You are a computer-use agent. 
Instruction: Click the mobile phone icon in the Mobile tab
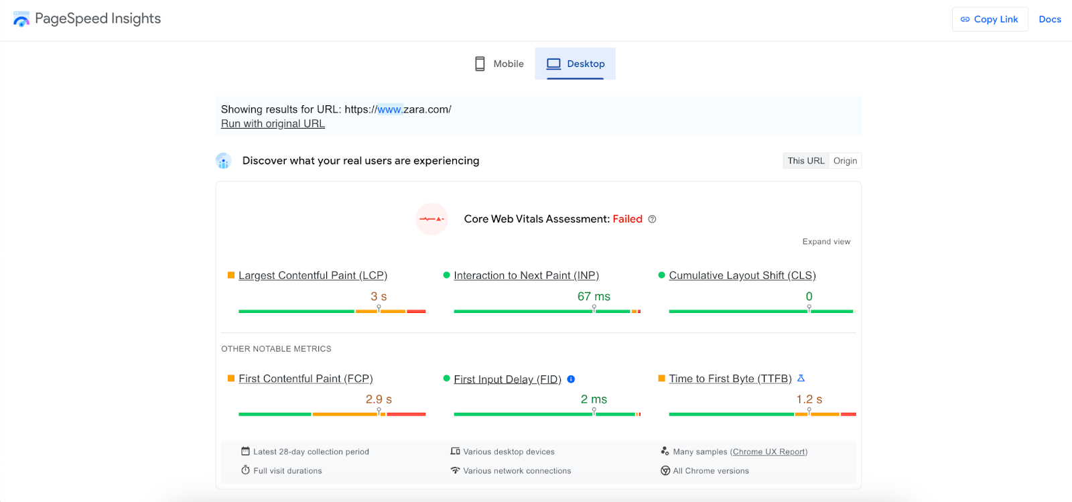tap(480, 64)
